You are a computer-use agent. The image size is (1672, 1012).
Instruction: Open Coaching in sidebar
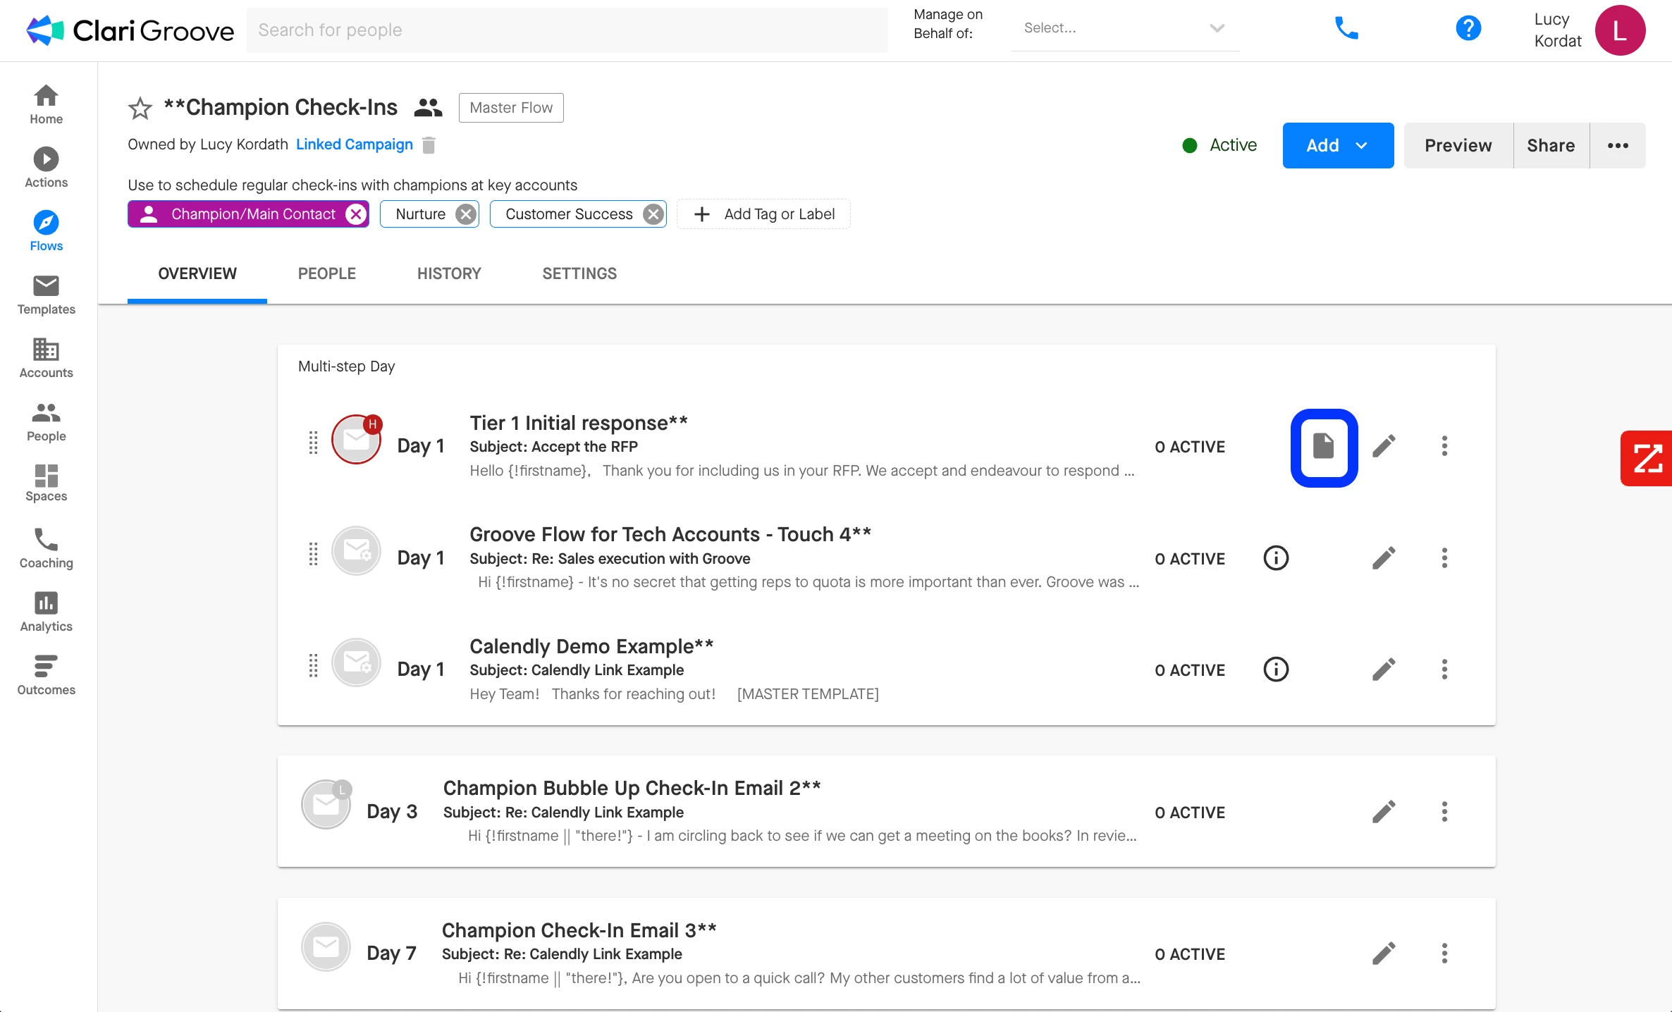[x=46, y=548]
